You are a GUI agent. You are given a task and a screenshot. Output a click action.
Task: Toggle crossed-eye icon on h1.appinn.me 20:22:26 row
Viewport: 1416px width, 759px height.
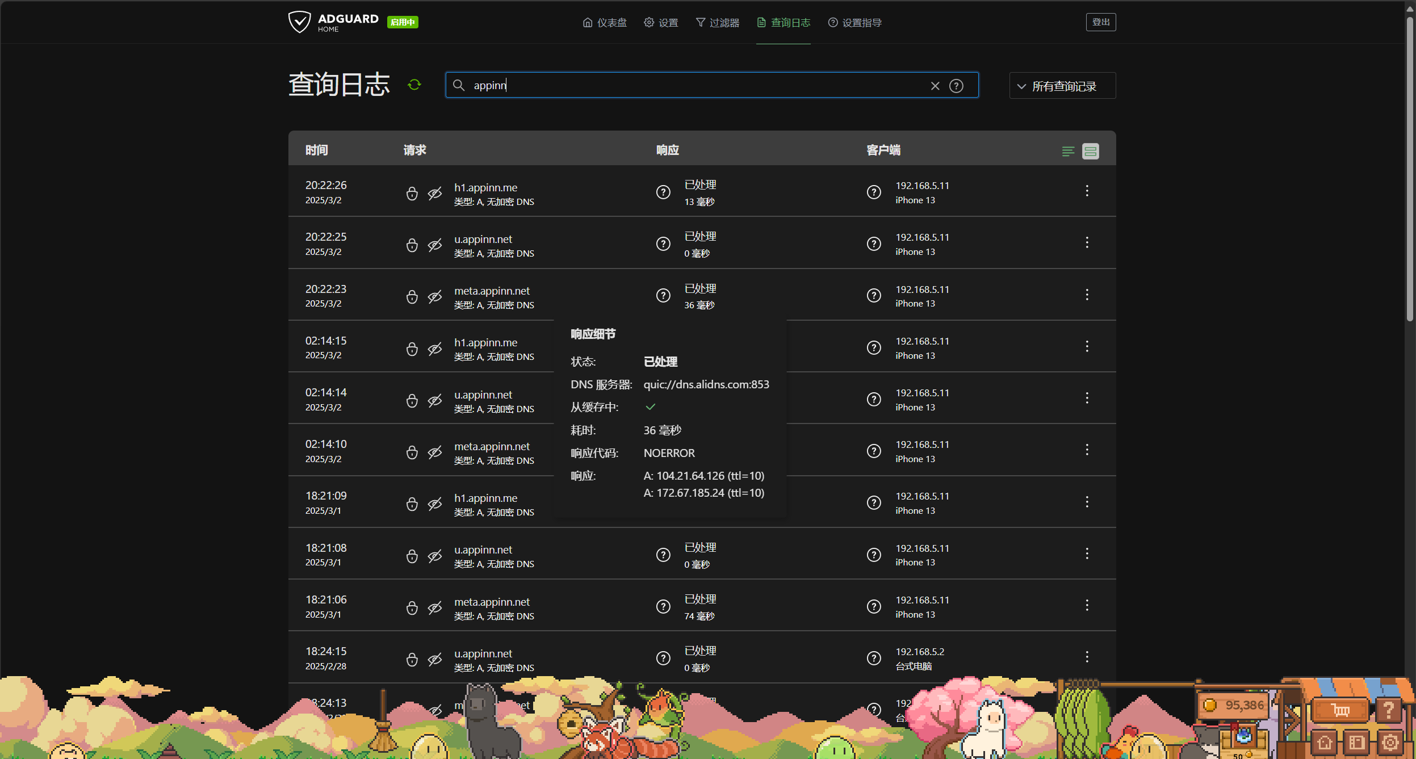pyautogui.click(x=435, y=194)
